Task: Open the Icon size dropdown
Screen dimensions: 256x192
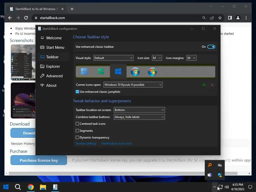Action: (x=157, y=58)
